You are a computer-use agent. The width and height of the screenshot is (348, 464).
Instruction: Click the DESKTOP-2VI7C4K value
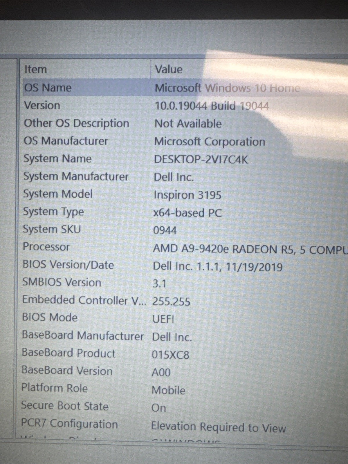pyautogui.click(x=201, y=159)
